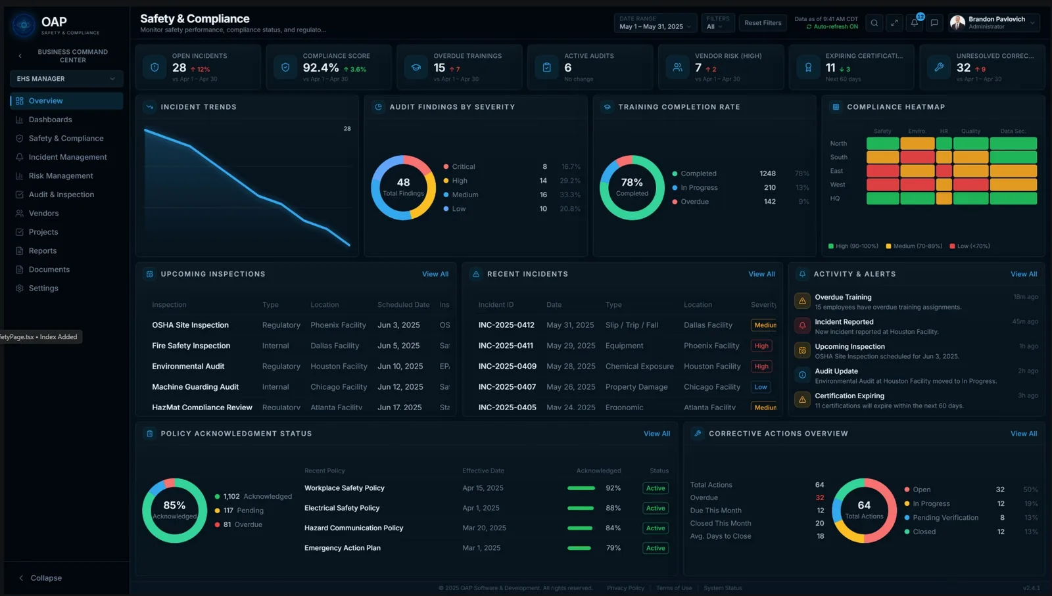The image size is (1052, 596).
Task: Open Audit & Inspection section
Action: pos(66,195)
